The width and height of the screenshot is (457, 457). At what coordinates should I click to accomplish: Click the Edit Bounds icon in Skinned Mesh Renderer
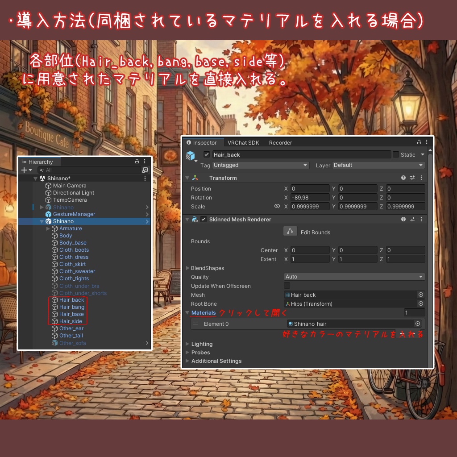(290, 231)
